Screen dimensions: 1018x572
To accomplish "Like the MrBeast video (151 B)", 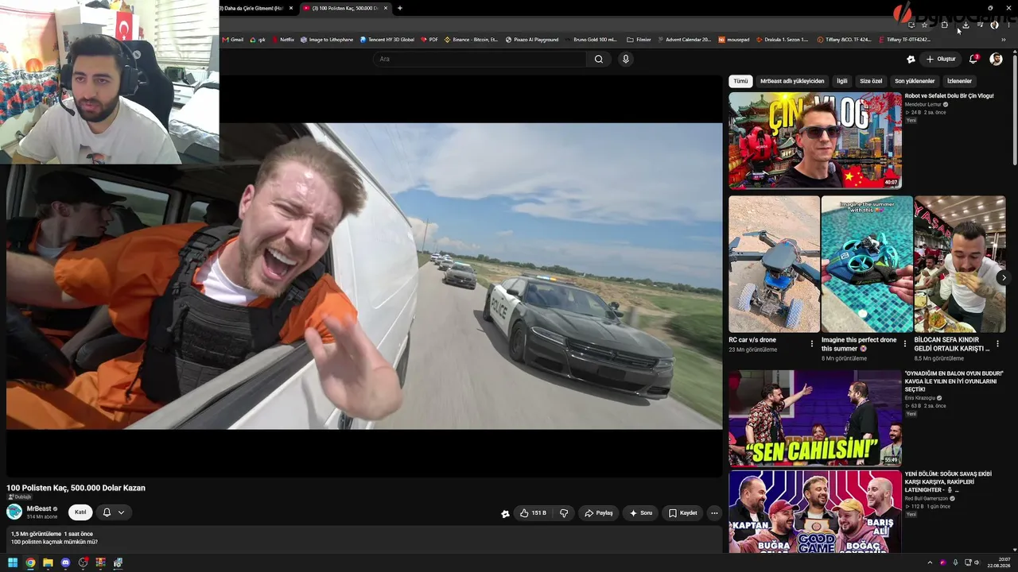I will 534,513.
